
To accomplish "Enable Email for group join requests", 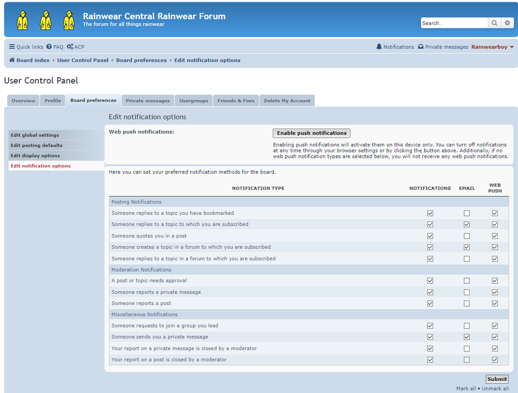I will click(x=466, y=326).
